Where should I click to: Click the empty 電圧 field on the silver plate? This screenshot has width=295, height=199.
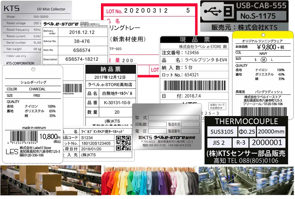(x=157, y=131)
